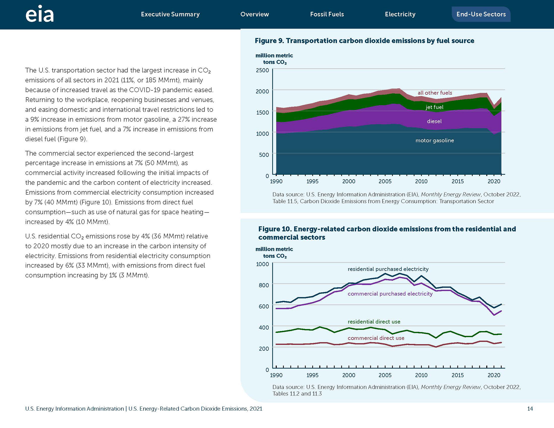Switch to the Fossil Fuels tab
554x428 pixels.
point(327,14)
